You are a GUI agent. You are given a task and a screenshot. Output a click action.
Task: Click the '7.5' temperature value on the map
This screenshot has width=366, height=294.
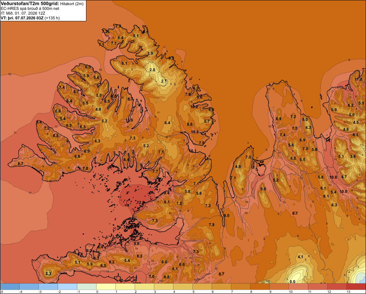tap(295, 128)
